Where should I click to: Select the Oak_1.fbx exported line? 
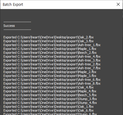point(48,107)
